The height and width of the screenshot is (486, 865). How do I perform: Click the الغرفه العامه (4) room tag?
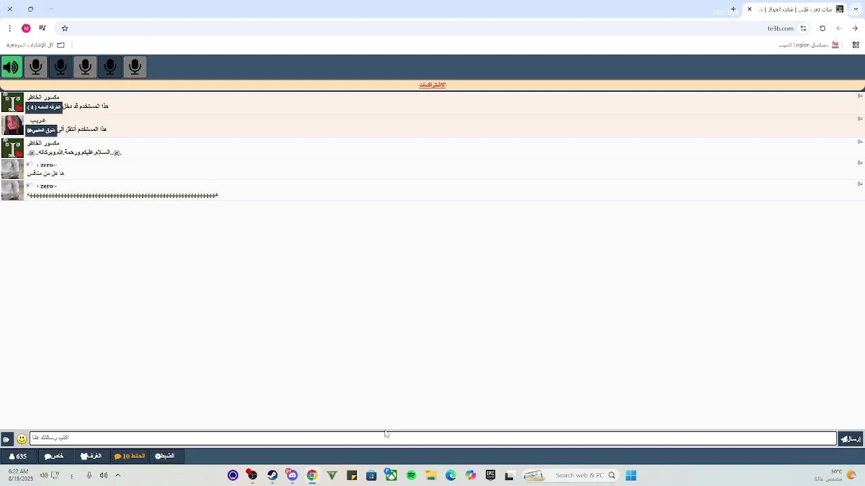coord(44,107)
